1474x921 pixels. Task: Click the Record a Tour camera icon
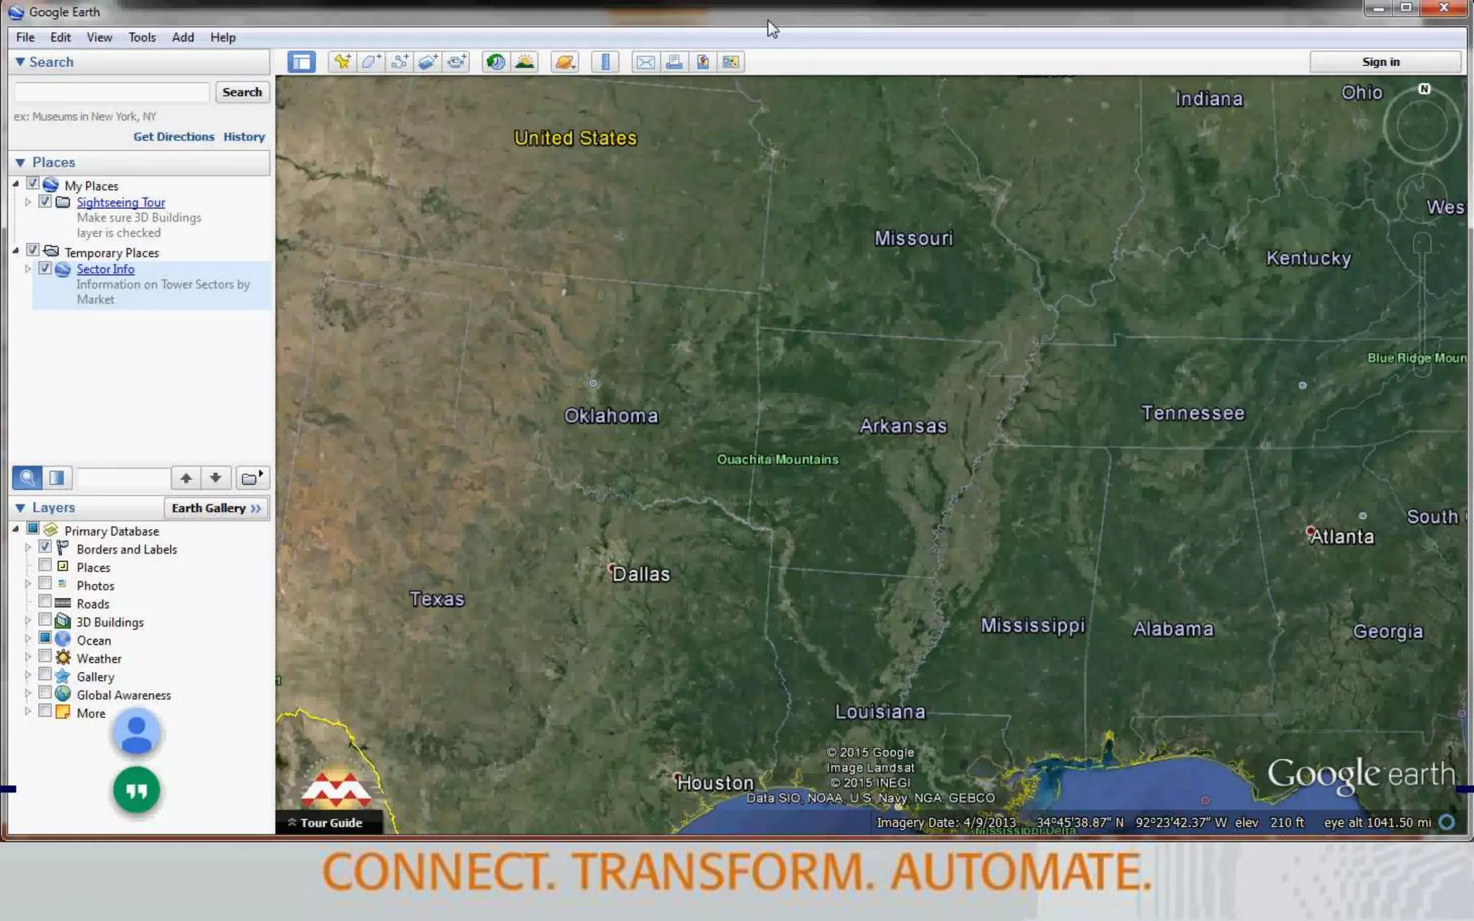456,62
